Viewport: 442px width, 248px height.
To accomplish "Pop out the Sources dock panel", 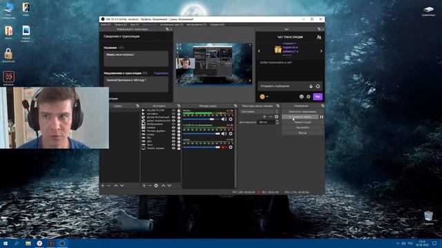I will [179, 106].
